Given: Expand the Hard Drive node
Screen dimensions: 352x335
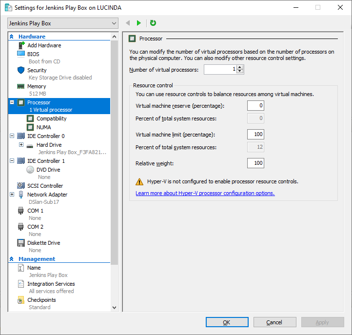Looking at the screenshot, I should [x=21, y=145].
